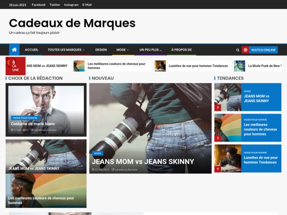
Task: Click Mode pour homme label on Tendances Lunettes card
Action: [255, 153]
